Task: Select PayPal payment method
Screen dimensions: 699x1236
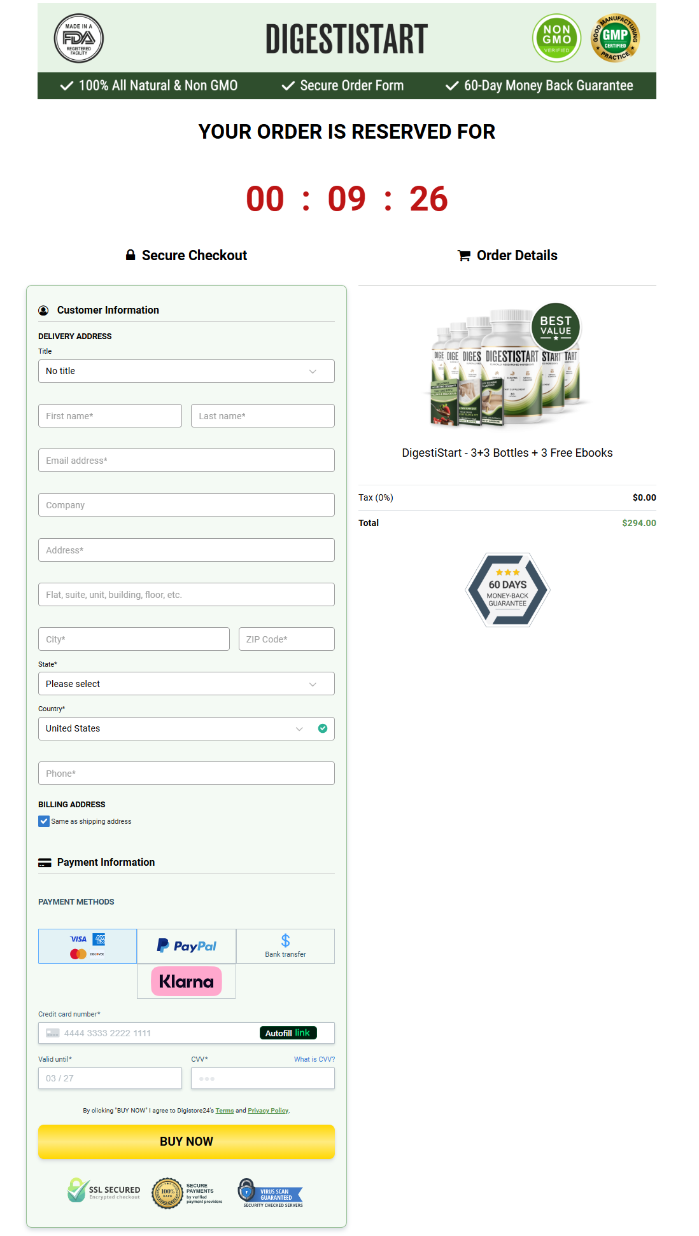Action: click(187, 946)
